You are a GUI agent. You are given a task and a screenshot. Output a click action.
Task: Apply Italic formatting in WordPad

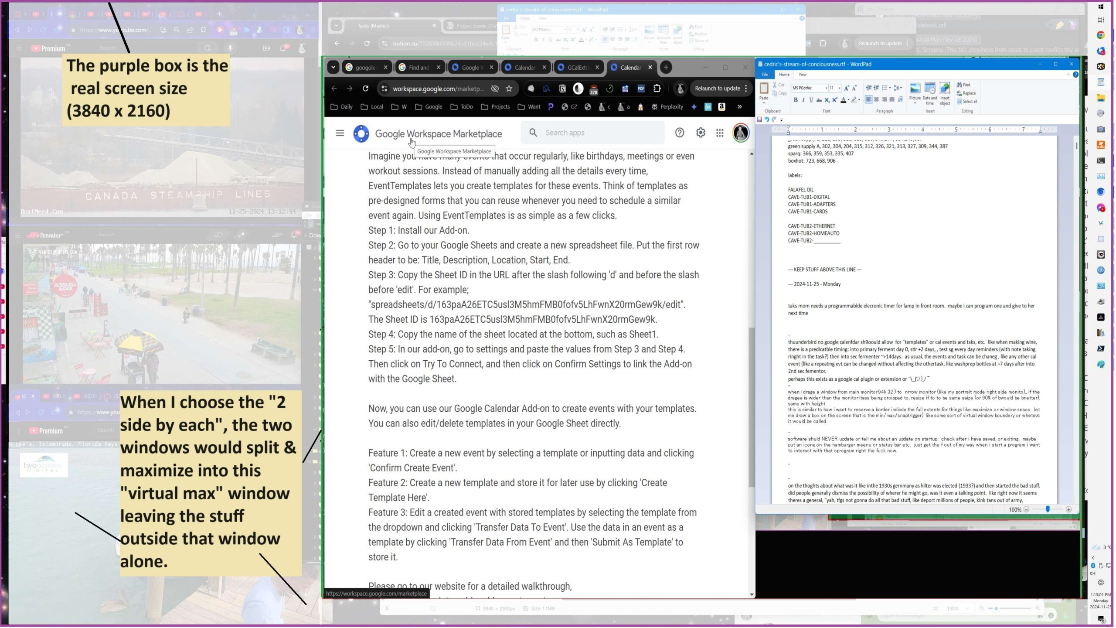[803, 100]
